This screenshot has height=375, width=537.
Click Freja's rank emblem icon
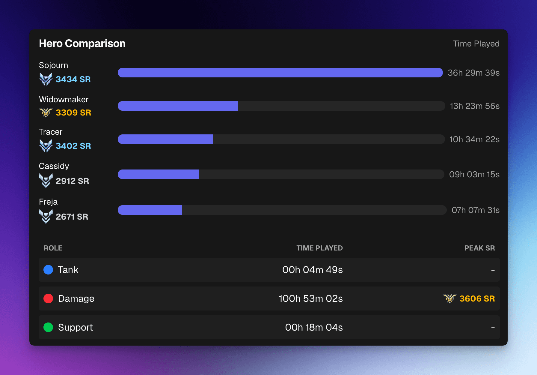click(46, 217)
